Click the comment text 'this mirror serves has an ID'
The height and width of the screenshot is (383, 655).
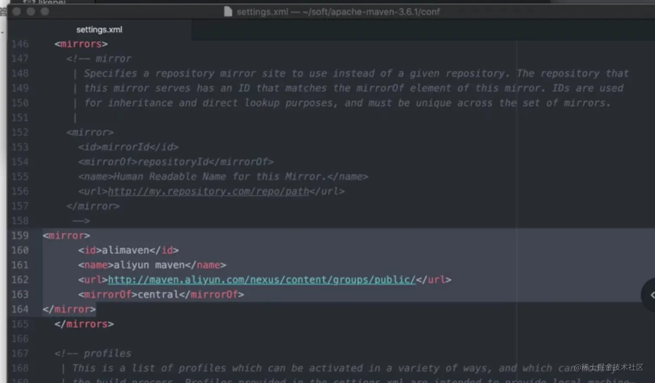[x=167, y=88]
